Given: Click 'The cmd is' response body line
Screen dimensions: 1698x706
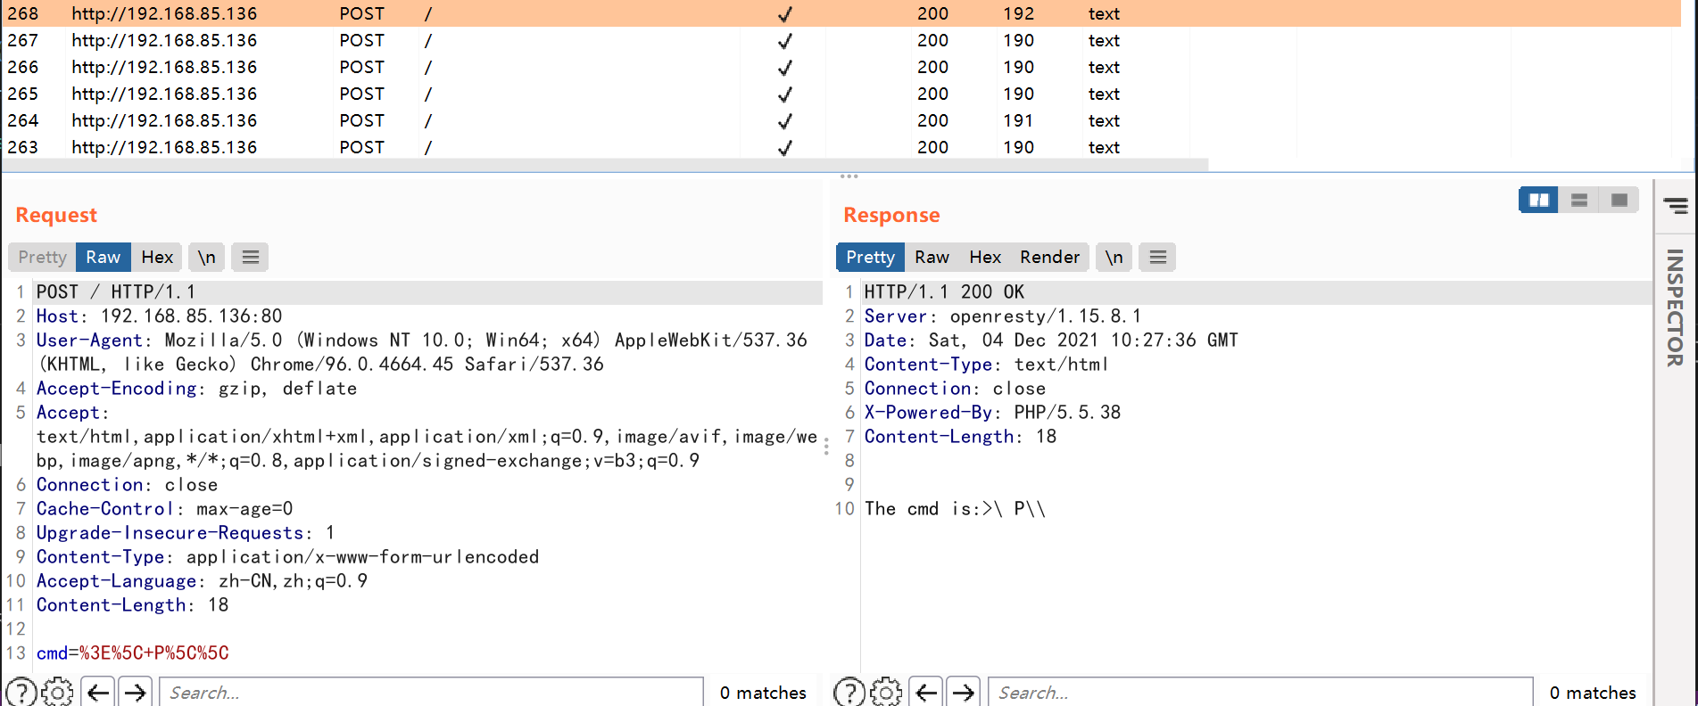Looking at the screenshot, I should click(955, 508).
